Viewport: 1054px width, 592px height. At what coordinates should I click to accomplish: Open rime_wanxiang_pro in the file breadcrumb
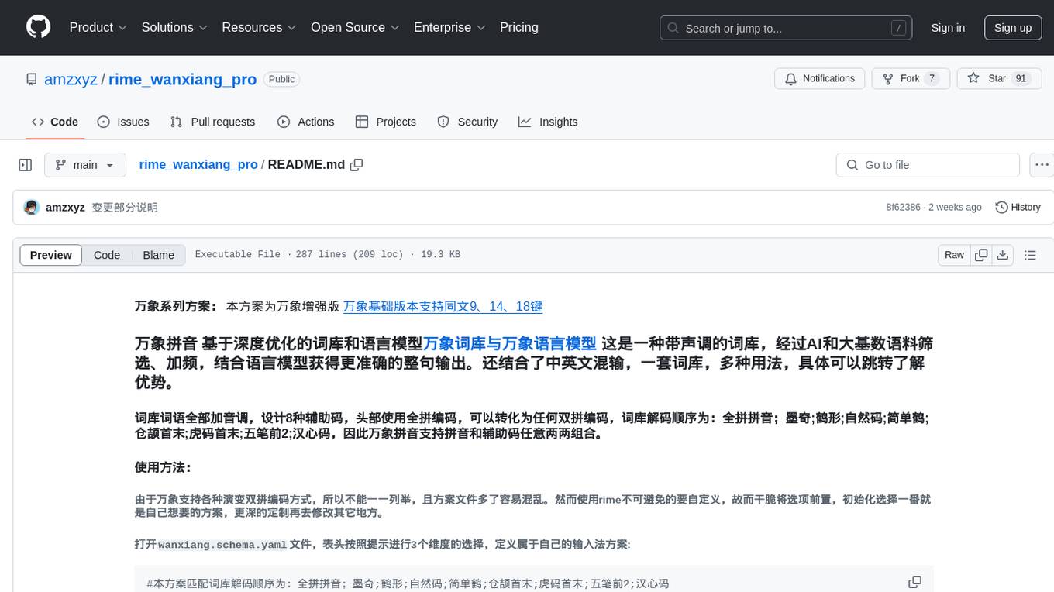coord(198,165)
